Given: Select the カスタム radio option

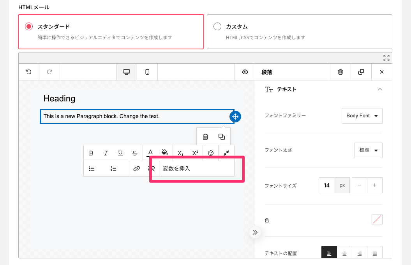Looking at the screenshot, I should coord(217,26).
